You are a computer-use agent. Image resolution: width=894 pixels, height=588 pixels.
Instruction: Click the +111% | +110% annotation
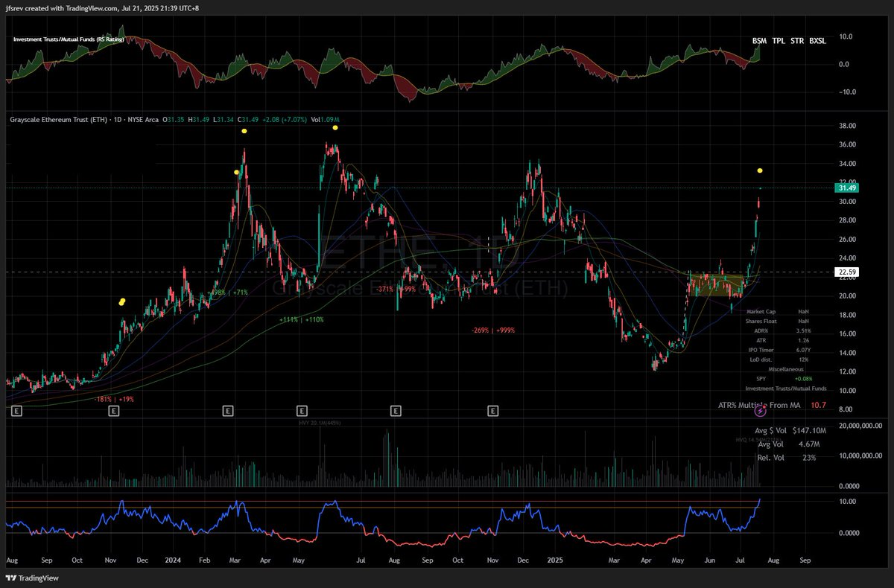(302, 319)
